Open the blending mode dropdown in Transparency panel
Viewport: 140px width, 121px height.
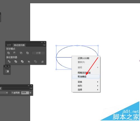tap(7, 93)
